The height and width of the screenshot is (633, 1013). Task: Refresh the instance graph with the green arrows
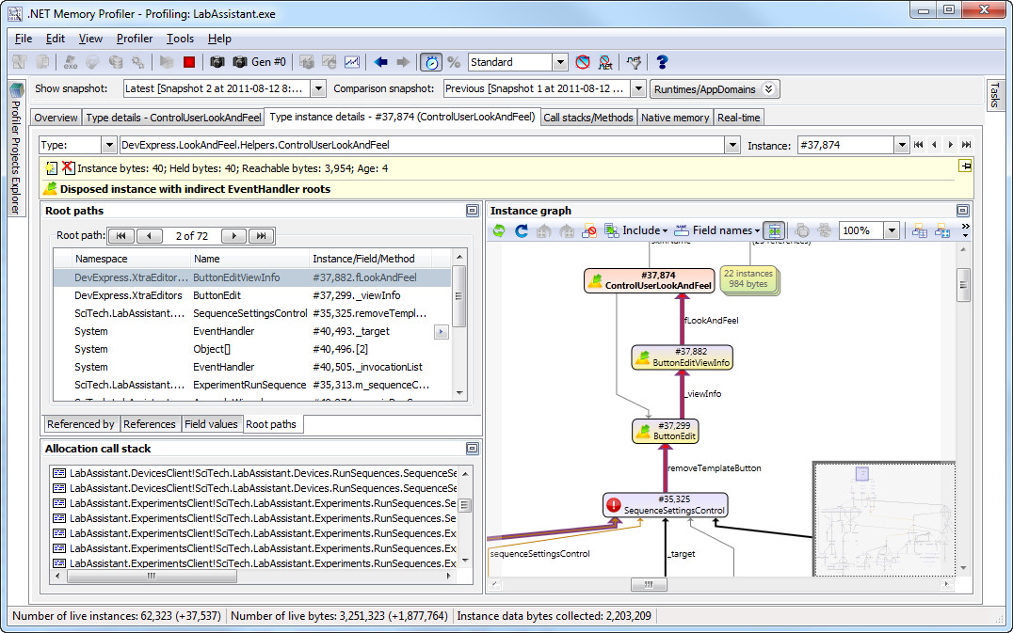[499, 230]
